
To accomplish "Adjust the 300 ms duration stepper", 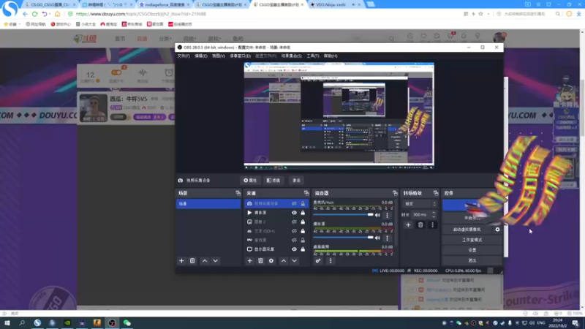I will pos(434,214).
